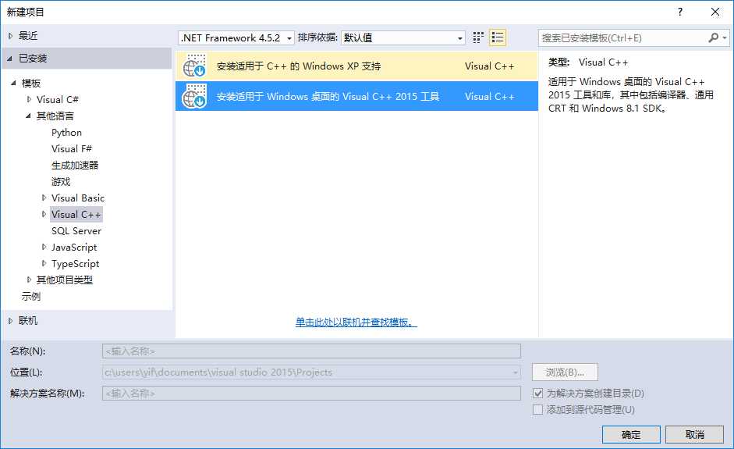Open the 排序依据 默认值 dropdown
Screen dimensions: 734x449
pos(403,38)
